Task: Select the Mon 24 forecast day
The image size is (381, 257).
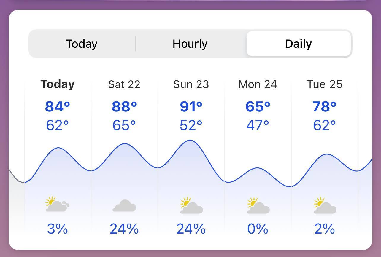Action: [x=258, y=84]
